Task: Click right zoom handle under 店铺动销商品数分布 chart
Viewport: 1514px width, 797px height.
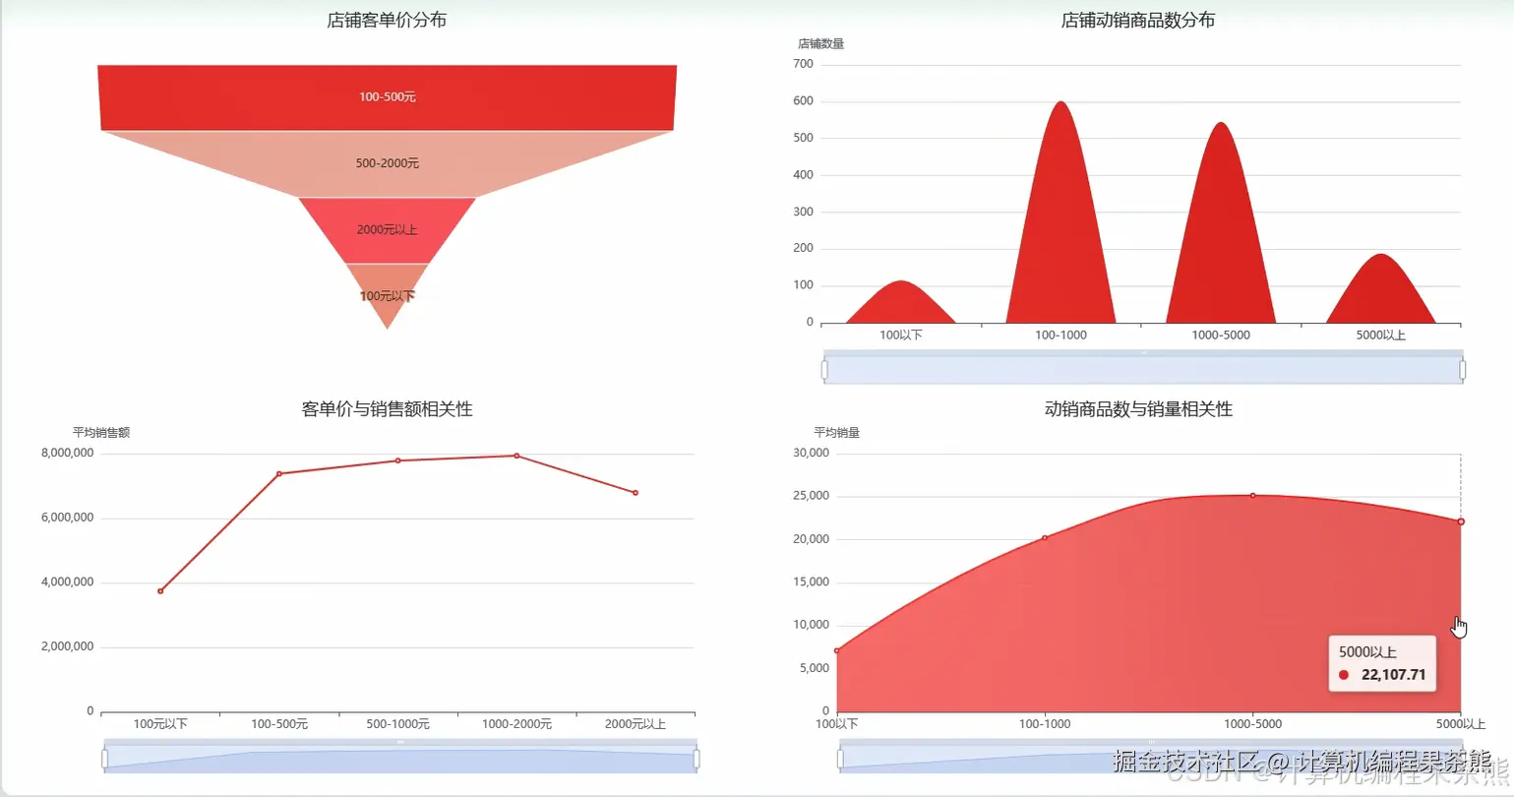Action: point(1463,370)
